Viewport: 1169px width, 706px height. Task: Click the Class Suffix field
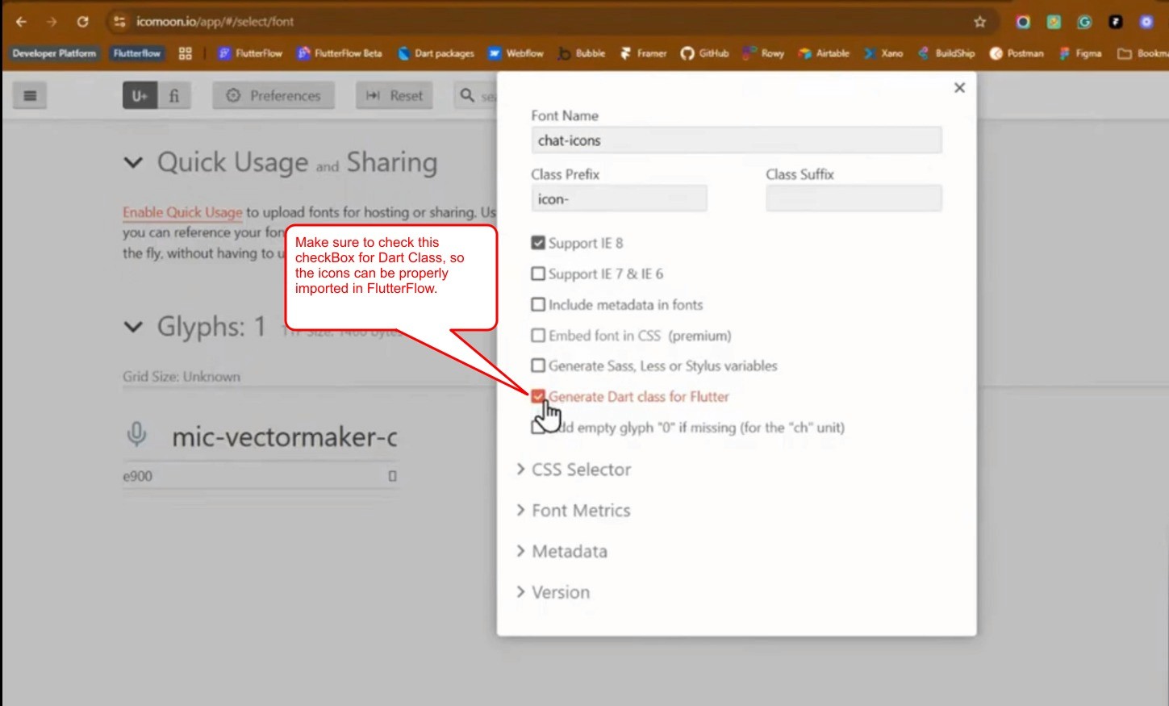(854, 198)
